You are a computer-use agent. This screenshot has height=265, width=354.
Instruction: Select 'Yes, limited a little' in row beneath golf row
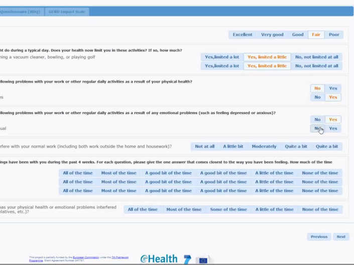pos(267,66)
